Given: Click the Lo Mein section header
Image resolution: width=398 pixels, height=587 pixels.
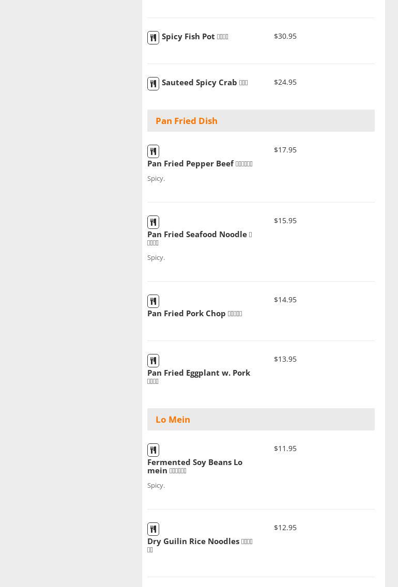Looking at the screenshot, I should 173,420.
